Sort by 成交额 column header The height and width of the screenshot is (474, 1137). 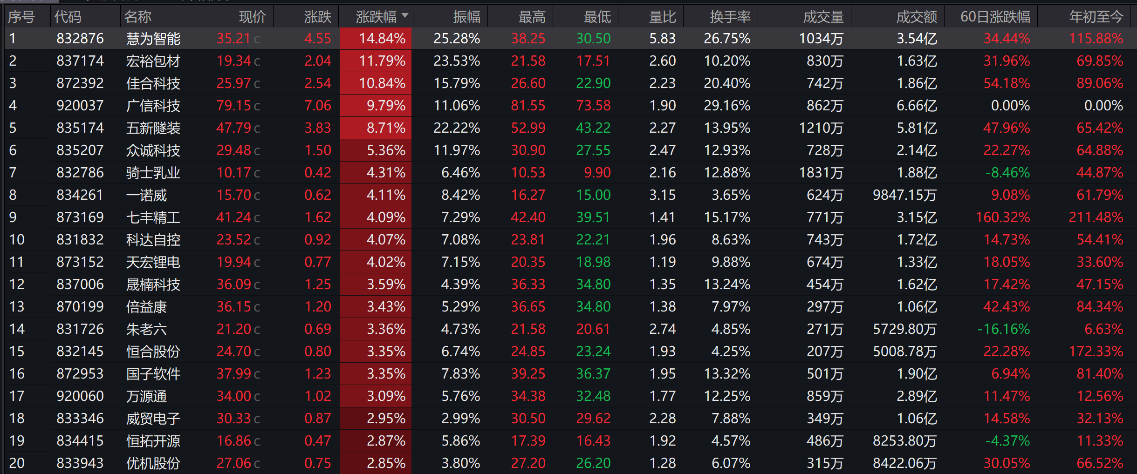click(917, 17)
